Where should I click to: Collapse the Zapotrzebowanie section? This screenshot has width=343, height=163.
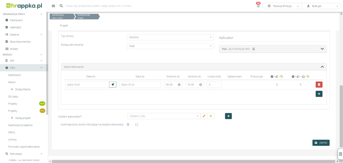pyautogui.click(x=322, y=67)
